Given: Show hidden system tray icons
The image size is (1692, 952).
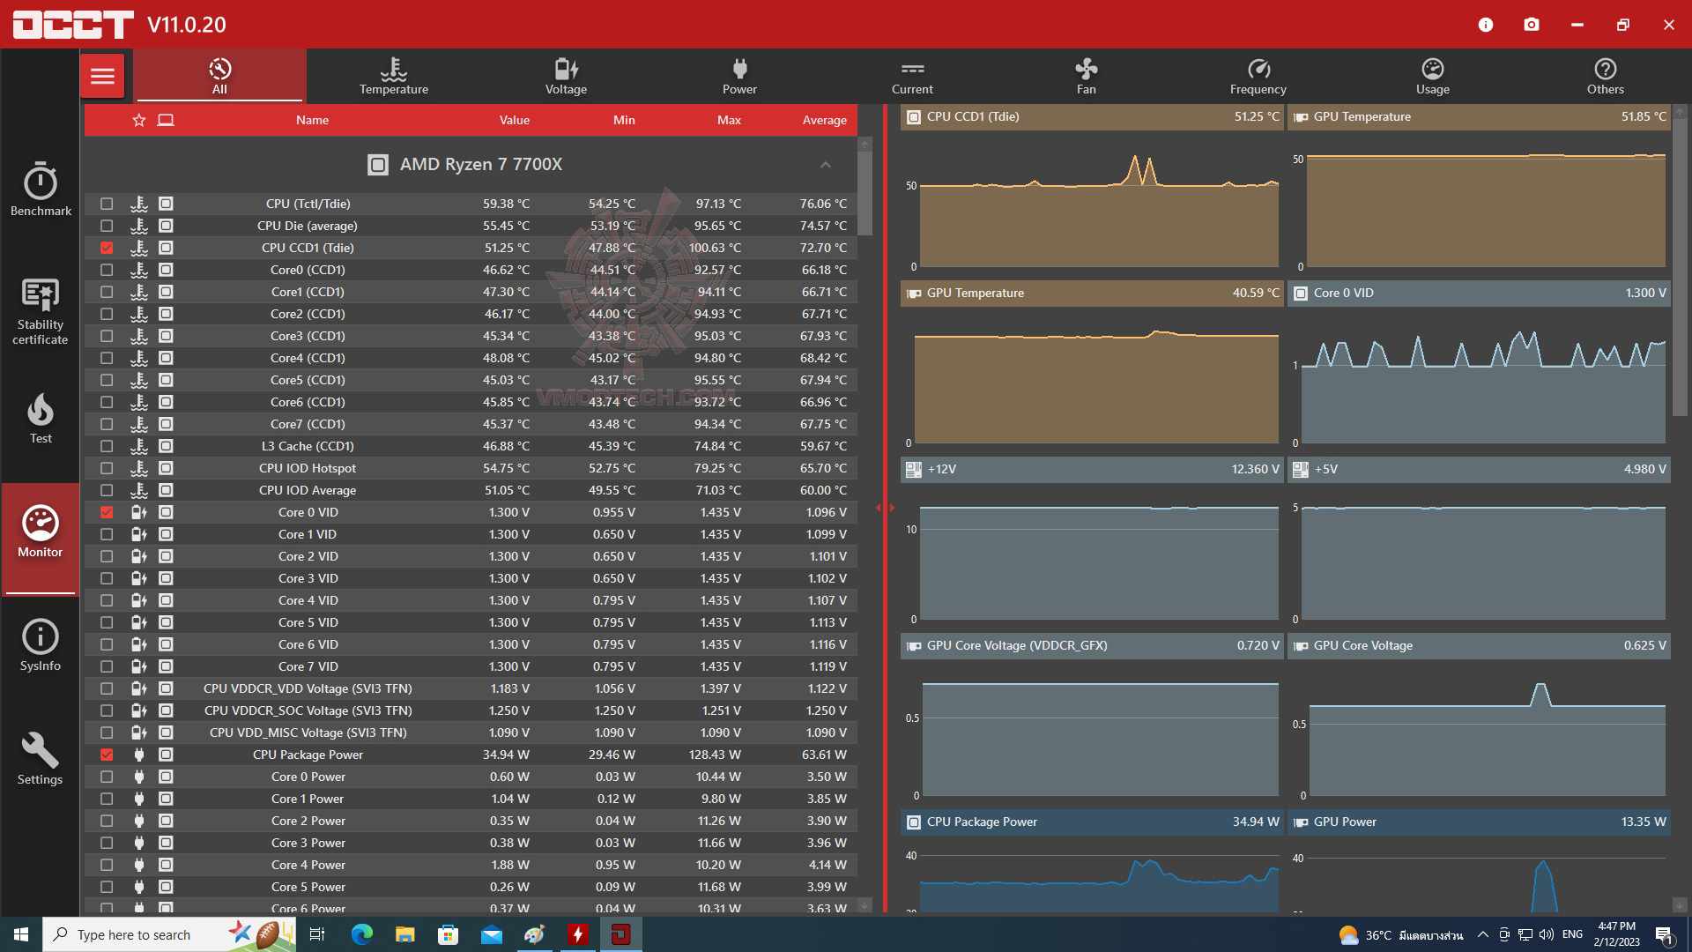Looking at the screenshot, I should coord(1482,934).
